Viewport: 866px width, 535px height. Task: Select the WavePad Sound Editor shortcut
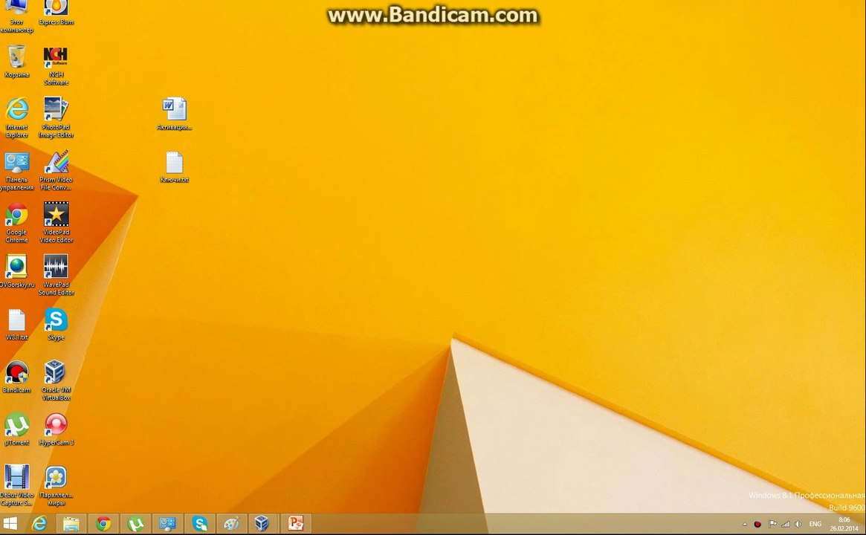pos(56,275)
